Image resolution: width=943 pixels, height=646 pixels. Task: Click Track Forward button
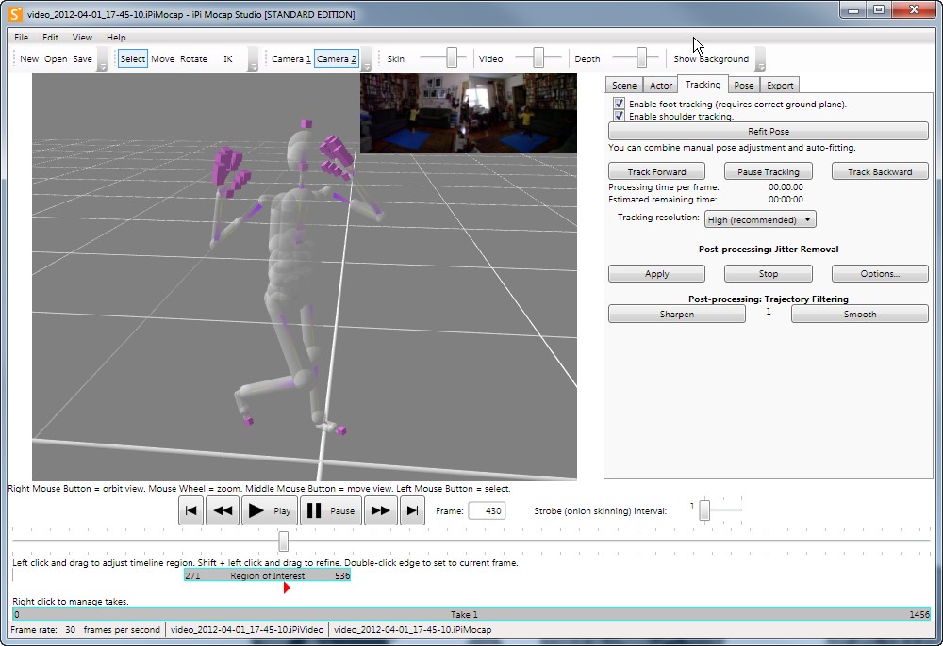pos(656,171)
